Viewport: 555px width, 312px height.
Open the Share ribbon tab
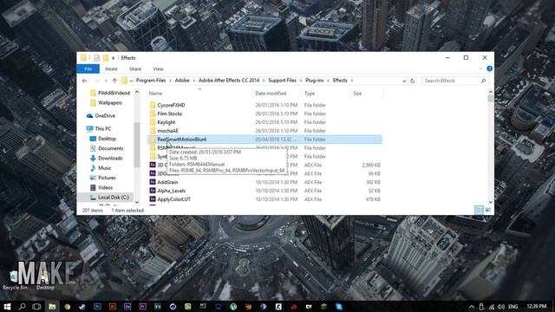coord(135,69)
